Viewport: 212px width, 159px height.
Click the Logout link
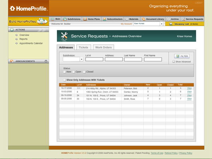tap(199, 3)
